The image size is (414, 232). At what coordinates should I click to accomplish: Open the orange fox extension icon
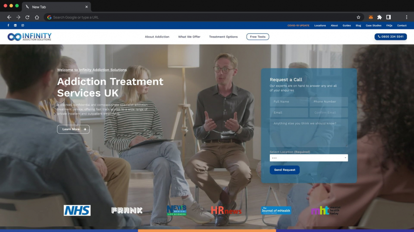pyautogui.click(x=371, y=17)
